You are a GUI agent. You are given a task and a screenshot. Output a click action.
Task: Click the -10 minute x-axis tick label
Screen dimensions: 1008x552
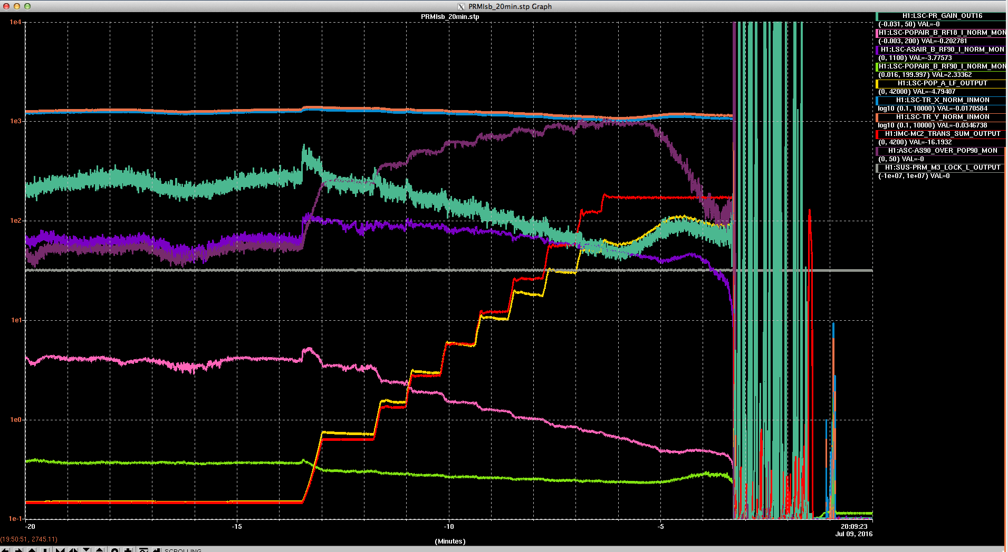[449, 527]
